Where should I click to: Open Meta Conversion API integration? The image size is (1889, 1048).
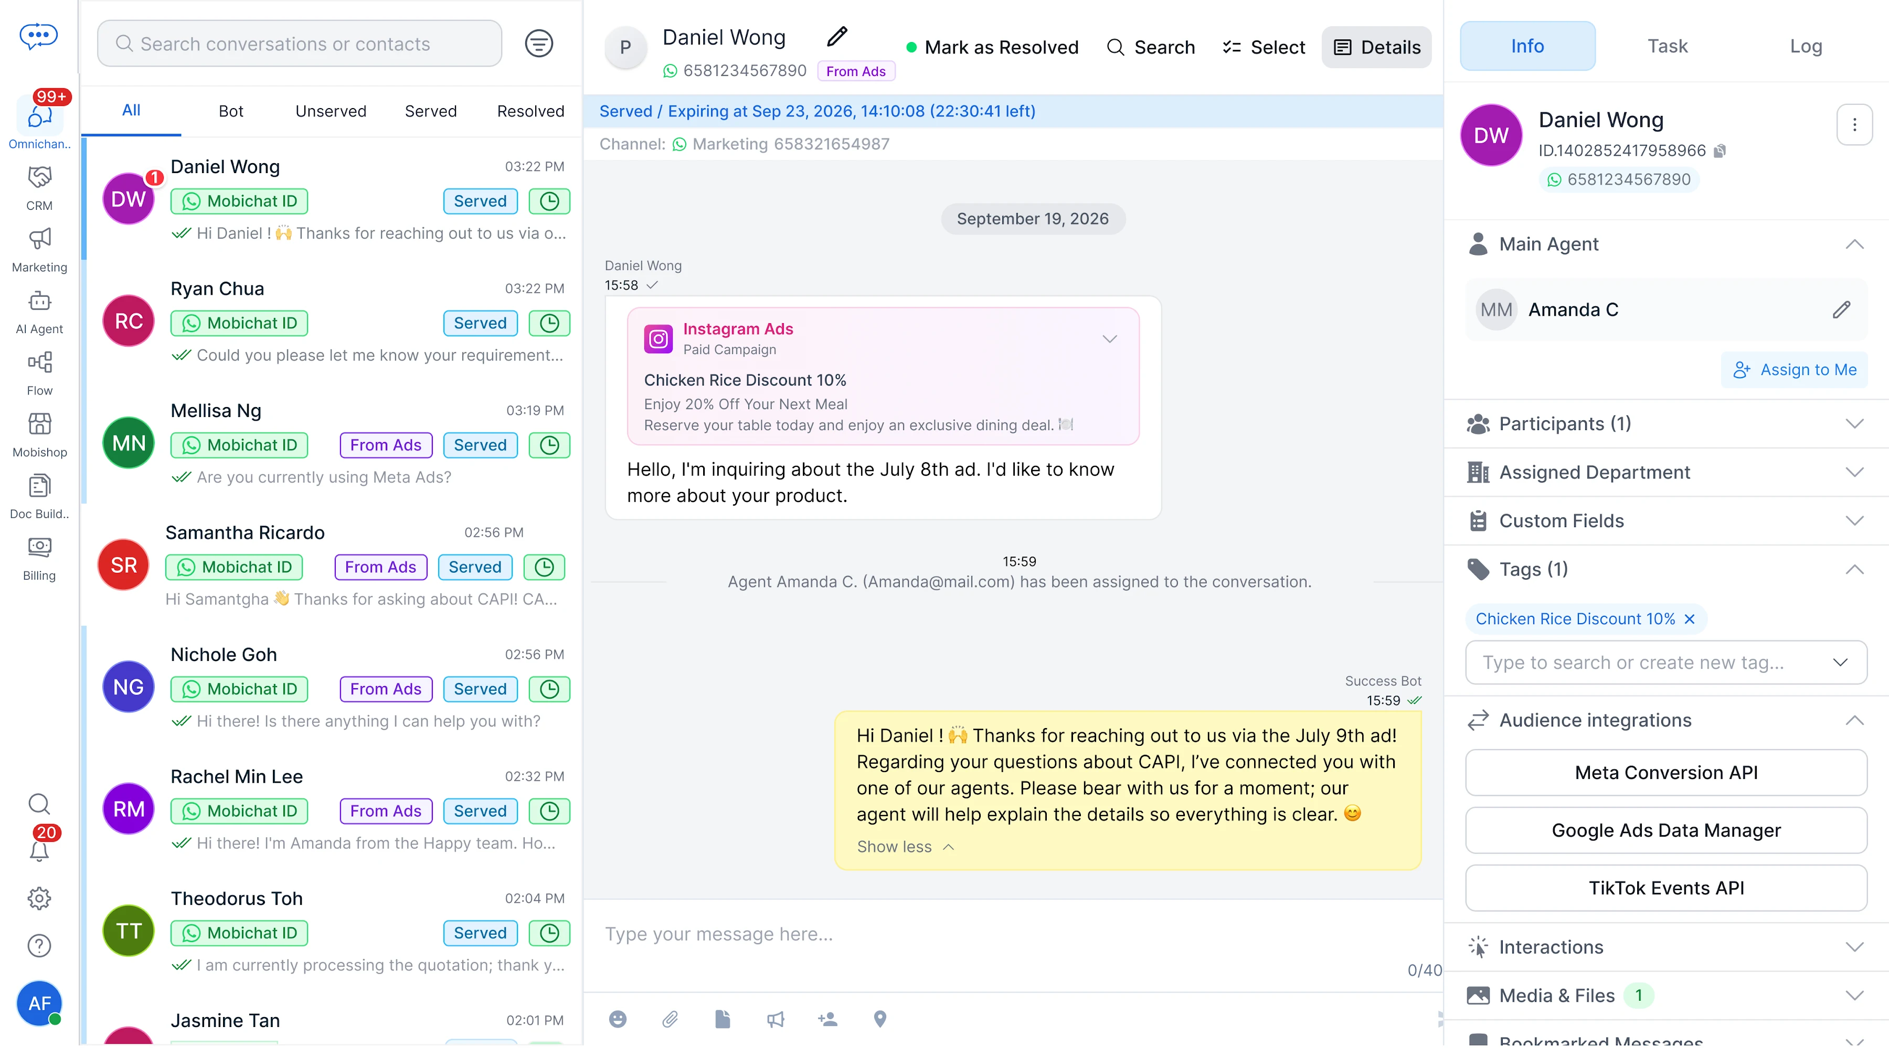tap(1666, 773)
